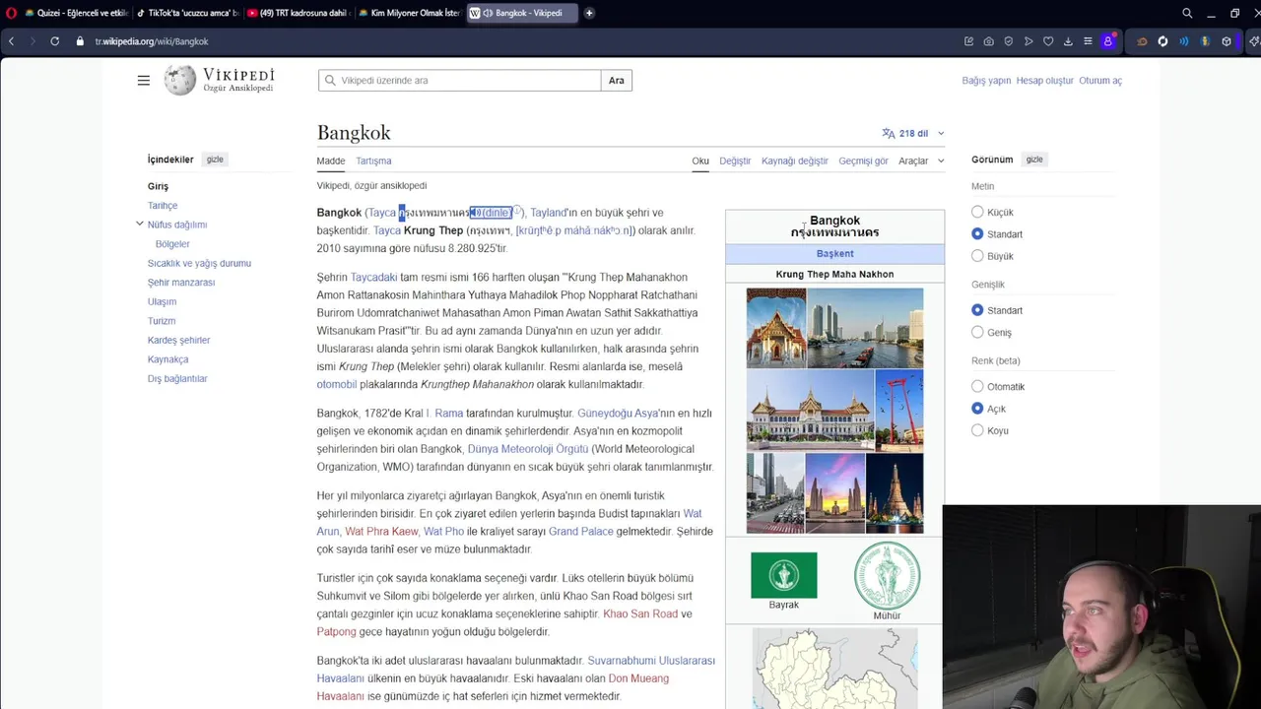Open the Bağış yapın donate link

pyautogui.click(x=986, y=81)
